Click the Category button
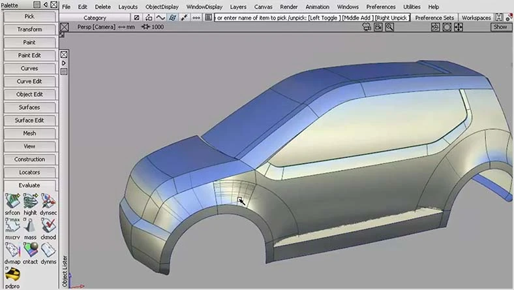The width and height of the screenshot is (514, 290). click(x=95, y=18)
